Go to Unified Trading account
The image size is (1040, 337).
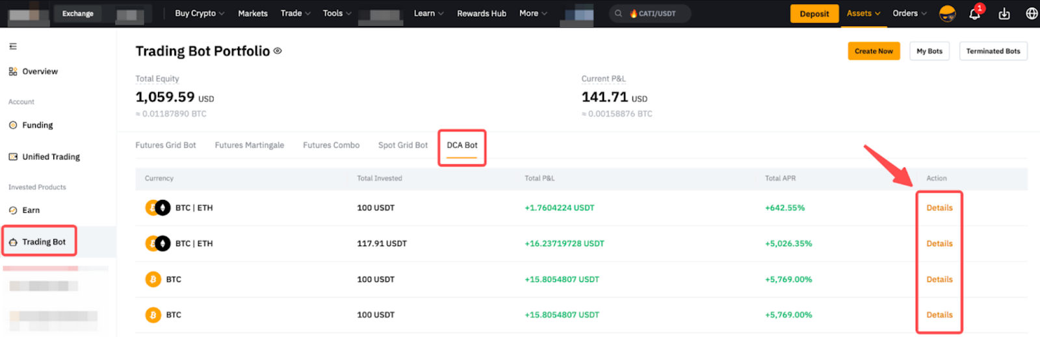(x=51, y=157)
